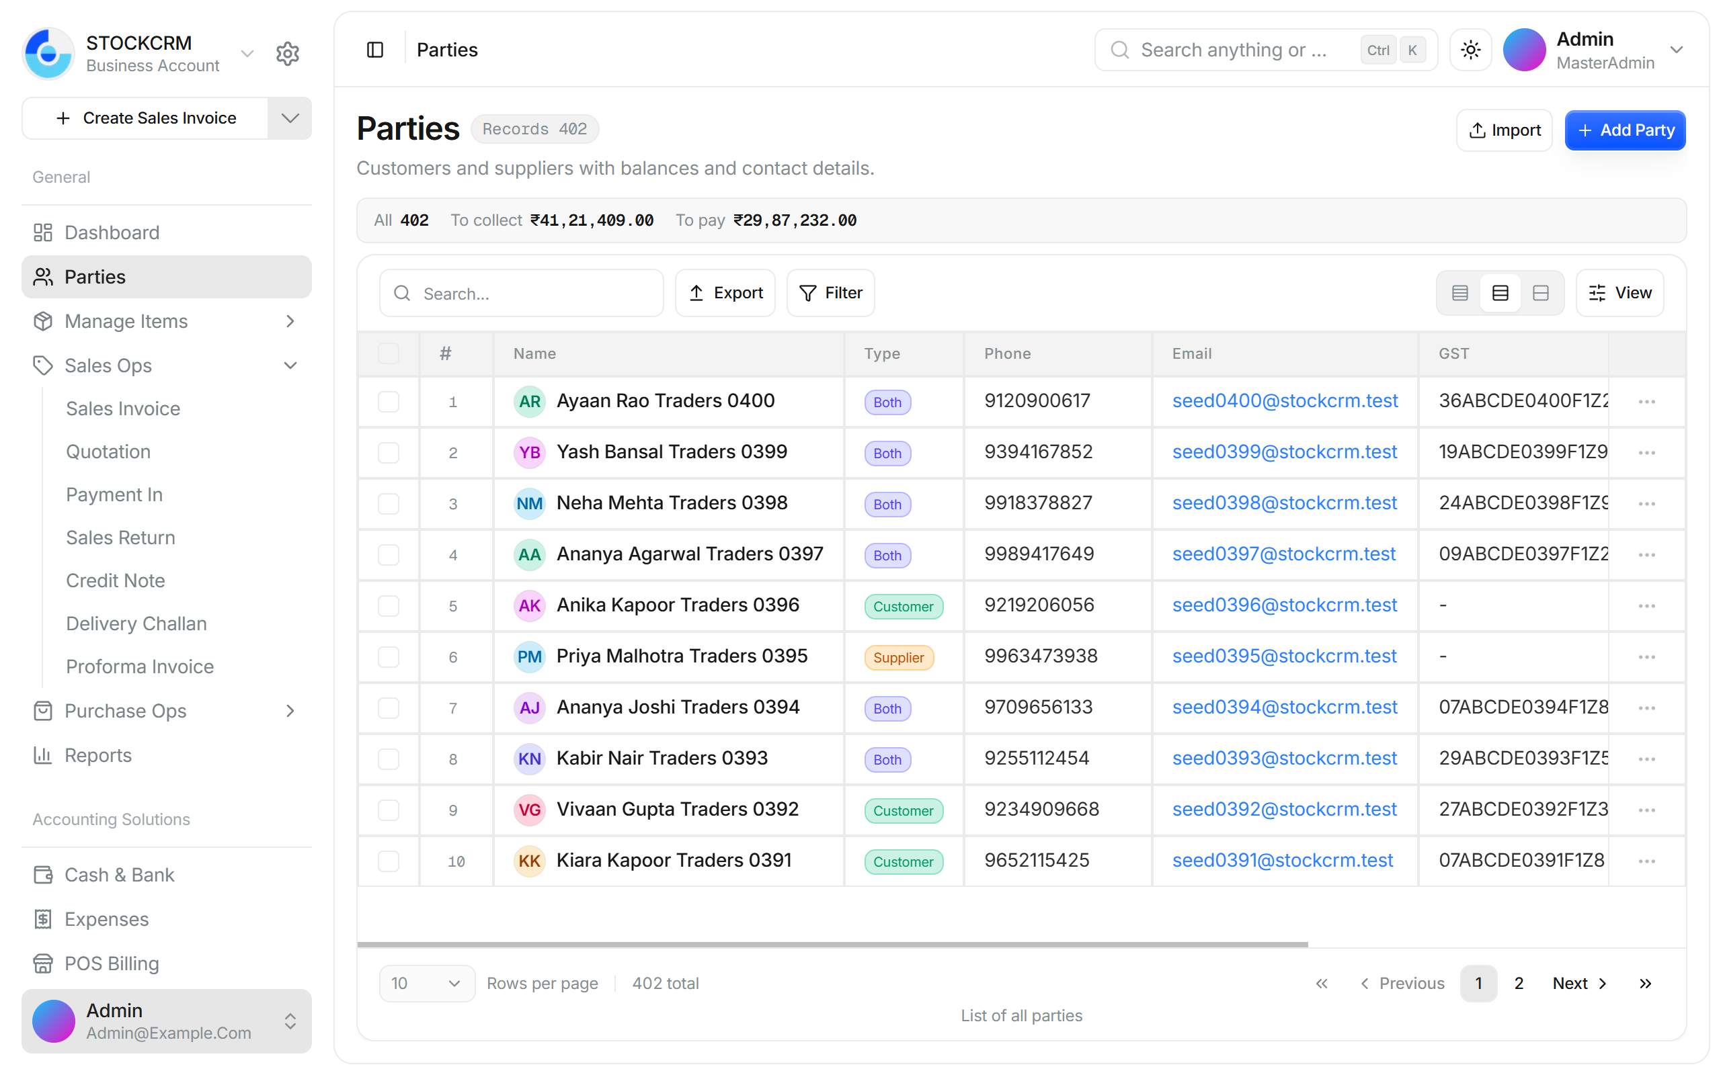
Task: Click the Export button
Action: point(725,293)
